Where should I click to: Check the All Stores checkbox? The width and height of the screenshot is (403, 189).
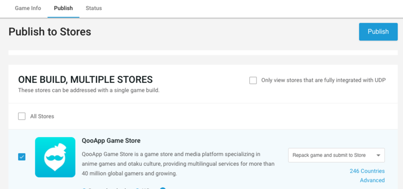point(22,117)
